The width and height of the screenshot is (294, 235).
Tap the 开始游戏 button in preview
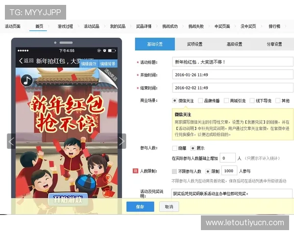[68, 199]
